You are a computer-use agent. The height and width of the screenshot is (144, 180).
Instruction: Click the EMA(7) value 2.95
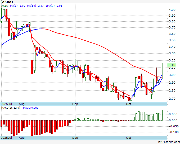59,6
